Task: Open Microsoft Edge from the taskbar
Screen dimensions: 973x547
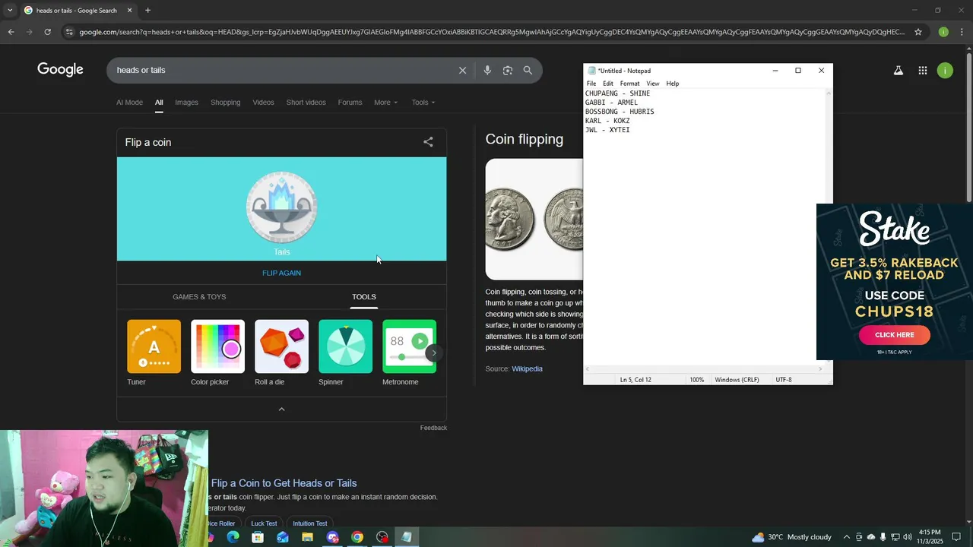Action: tap(233, 537)
